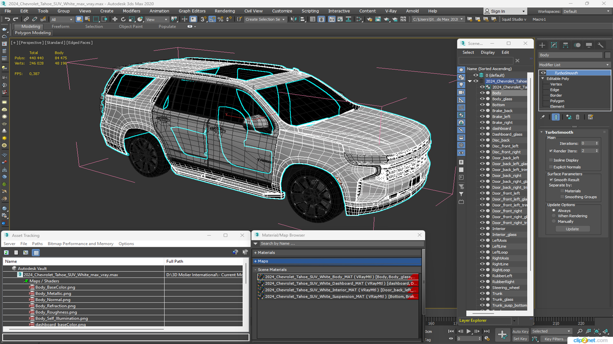The image size is (613, 344).
Task: Open the Hierarchy panel tab
Action: click(x=565, y=45)
